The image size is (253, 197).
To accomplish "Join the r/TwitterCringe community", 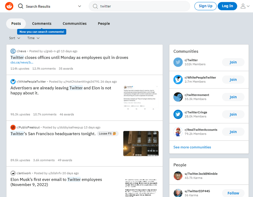I will (x=233, y=114).
